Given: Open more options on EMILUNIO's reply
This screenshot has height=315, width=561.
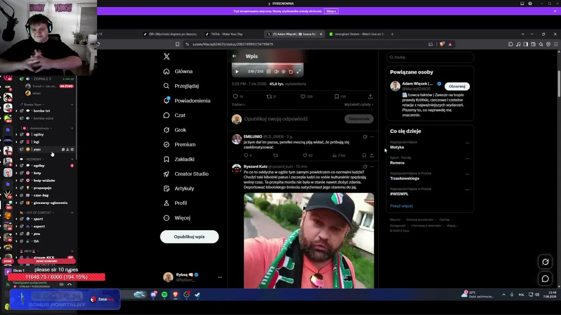Looking at the screenshot, I should click(x=372, y=136).
